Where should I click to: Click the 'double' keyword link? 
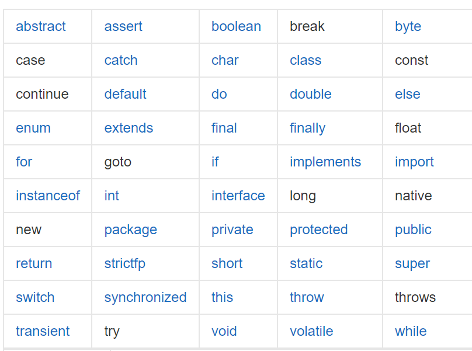pyautogui.click(x=310, y=94)
